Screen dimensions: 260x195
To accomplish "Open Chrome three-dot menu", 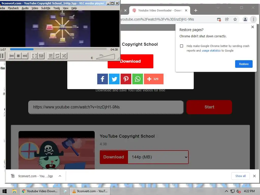I will tap(253, 19).
